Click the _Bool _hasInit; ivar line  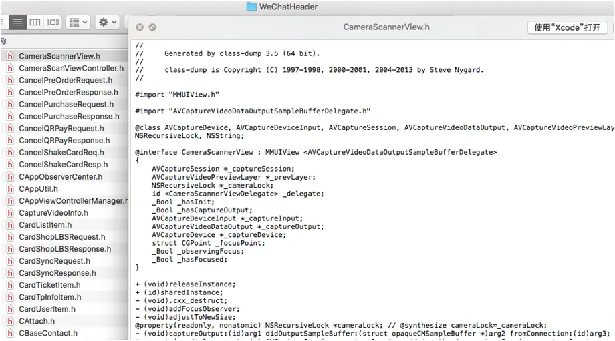pos(183,202)
